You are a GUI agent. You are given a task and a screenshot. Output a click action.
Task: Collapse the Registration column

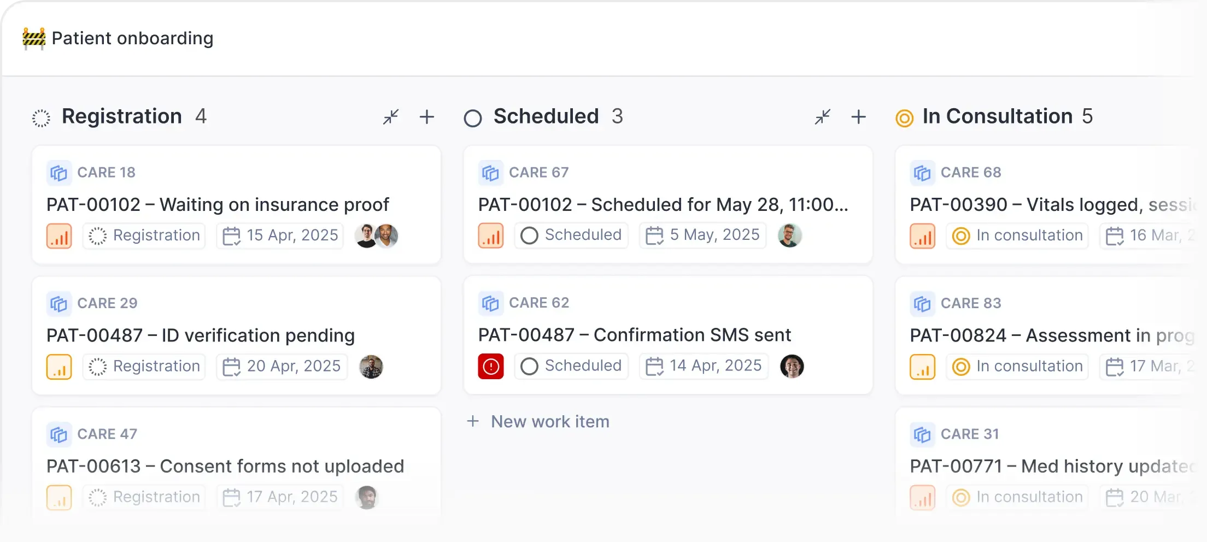390,117
